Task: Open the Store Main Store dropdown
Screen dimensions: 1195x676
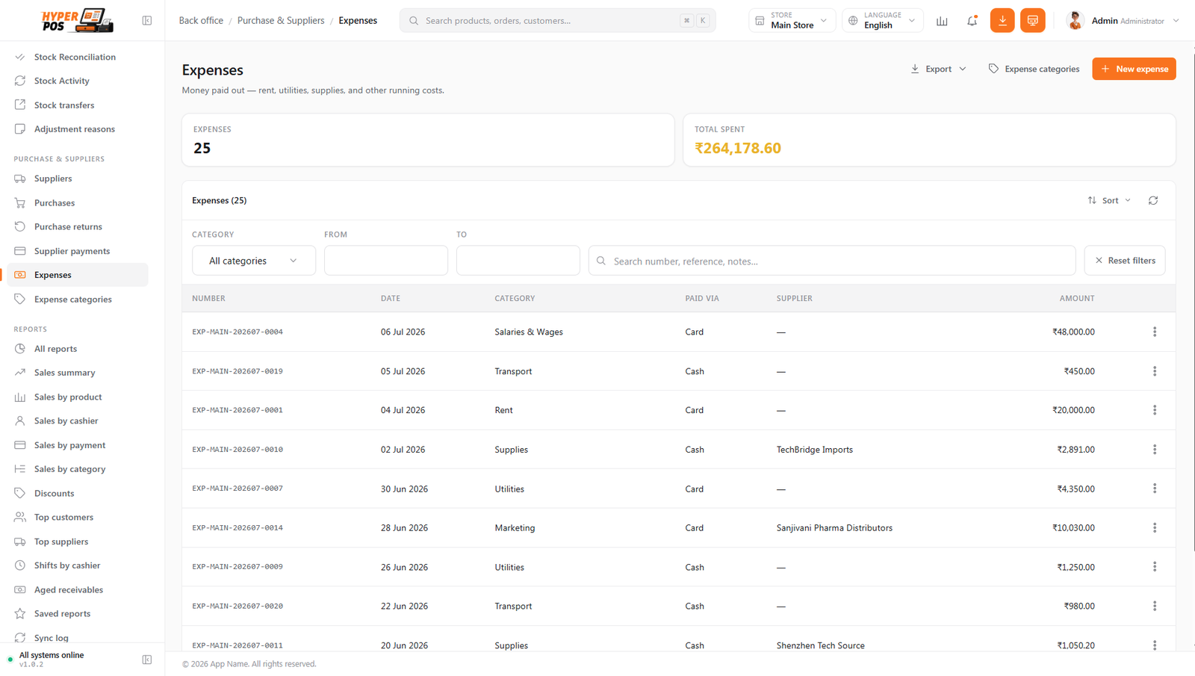Action: (x=792, y=21)
